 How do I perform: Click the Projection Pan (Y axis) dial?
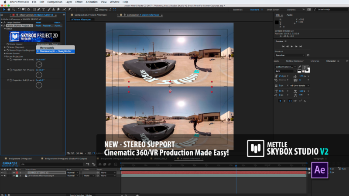[39, 75]
